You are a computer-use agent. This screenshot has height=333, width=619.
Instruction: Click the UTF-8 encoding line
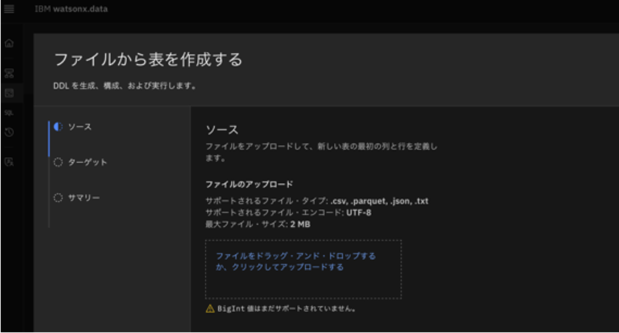point(288,212)
